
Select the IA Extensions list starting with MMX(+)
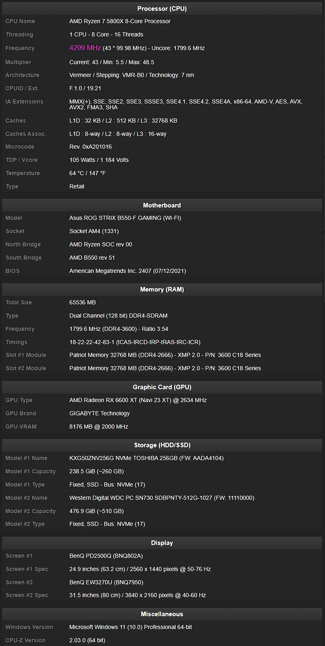pos(186,104)
